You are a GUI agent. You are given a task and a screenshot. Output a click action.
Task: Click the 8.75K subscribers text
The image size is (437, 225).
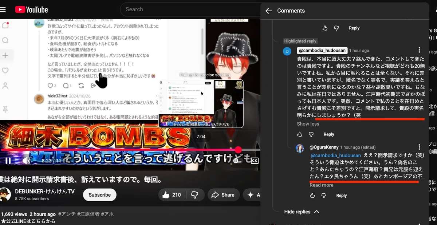point(32,199)
